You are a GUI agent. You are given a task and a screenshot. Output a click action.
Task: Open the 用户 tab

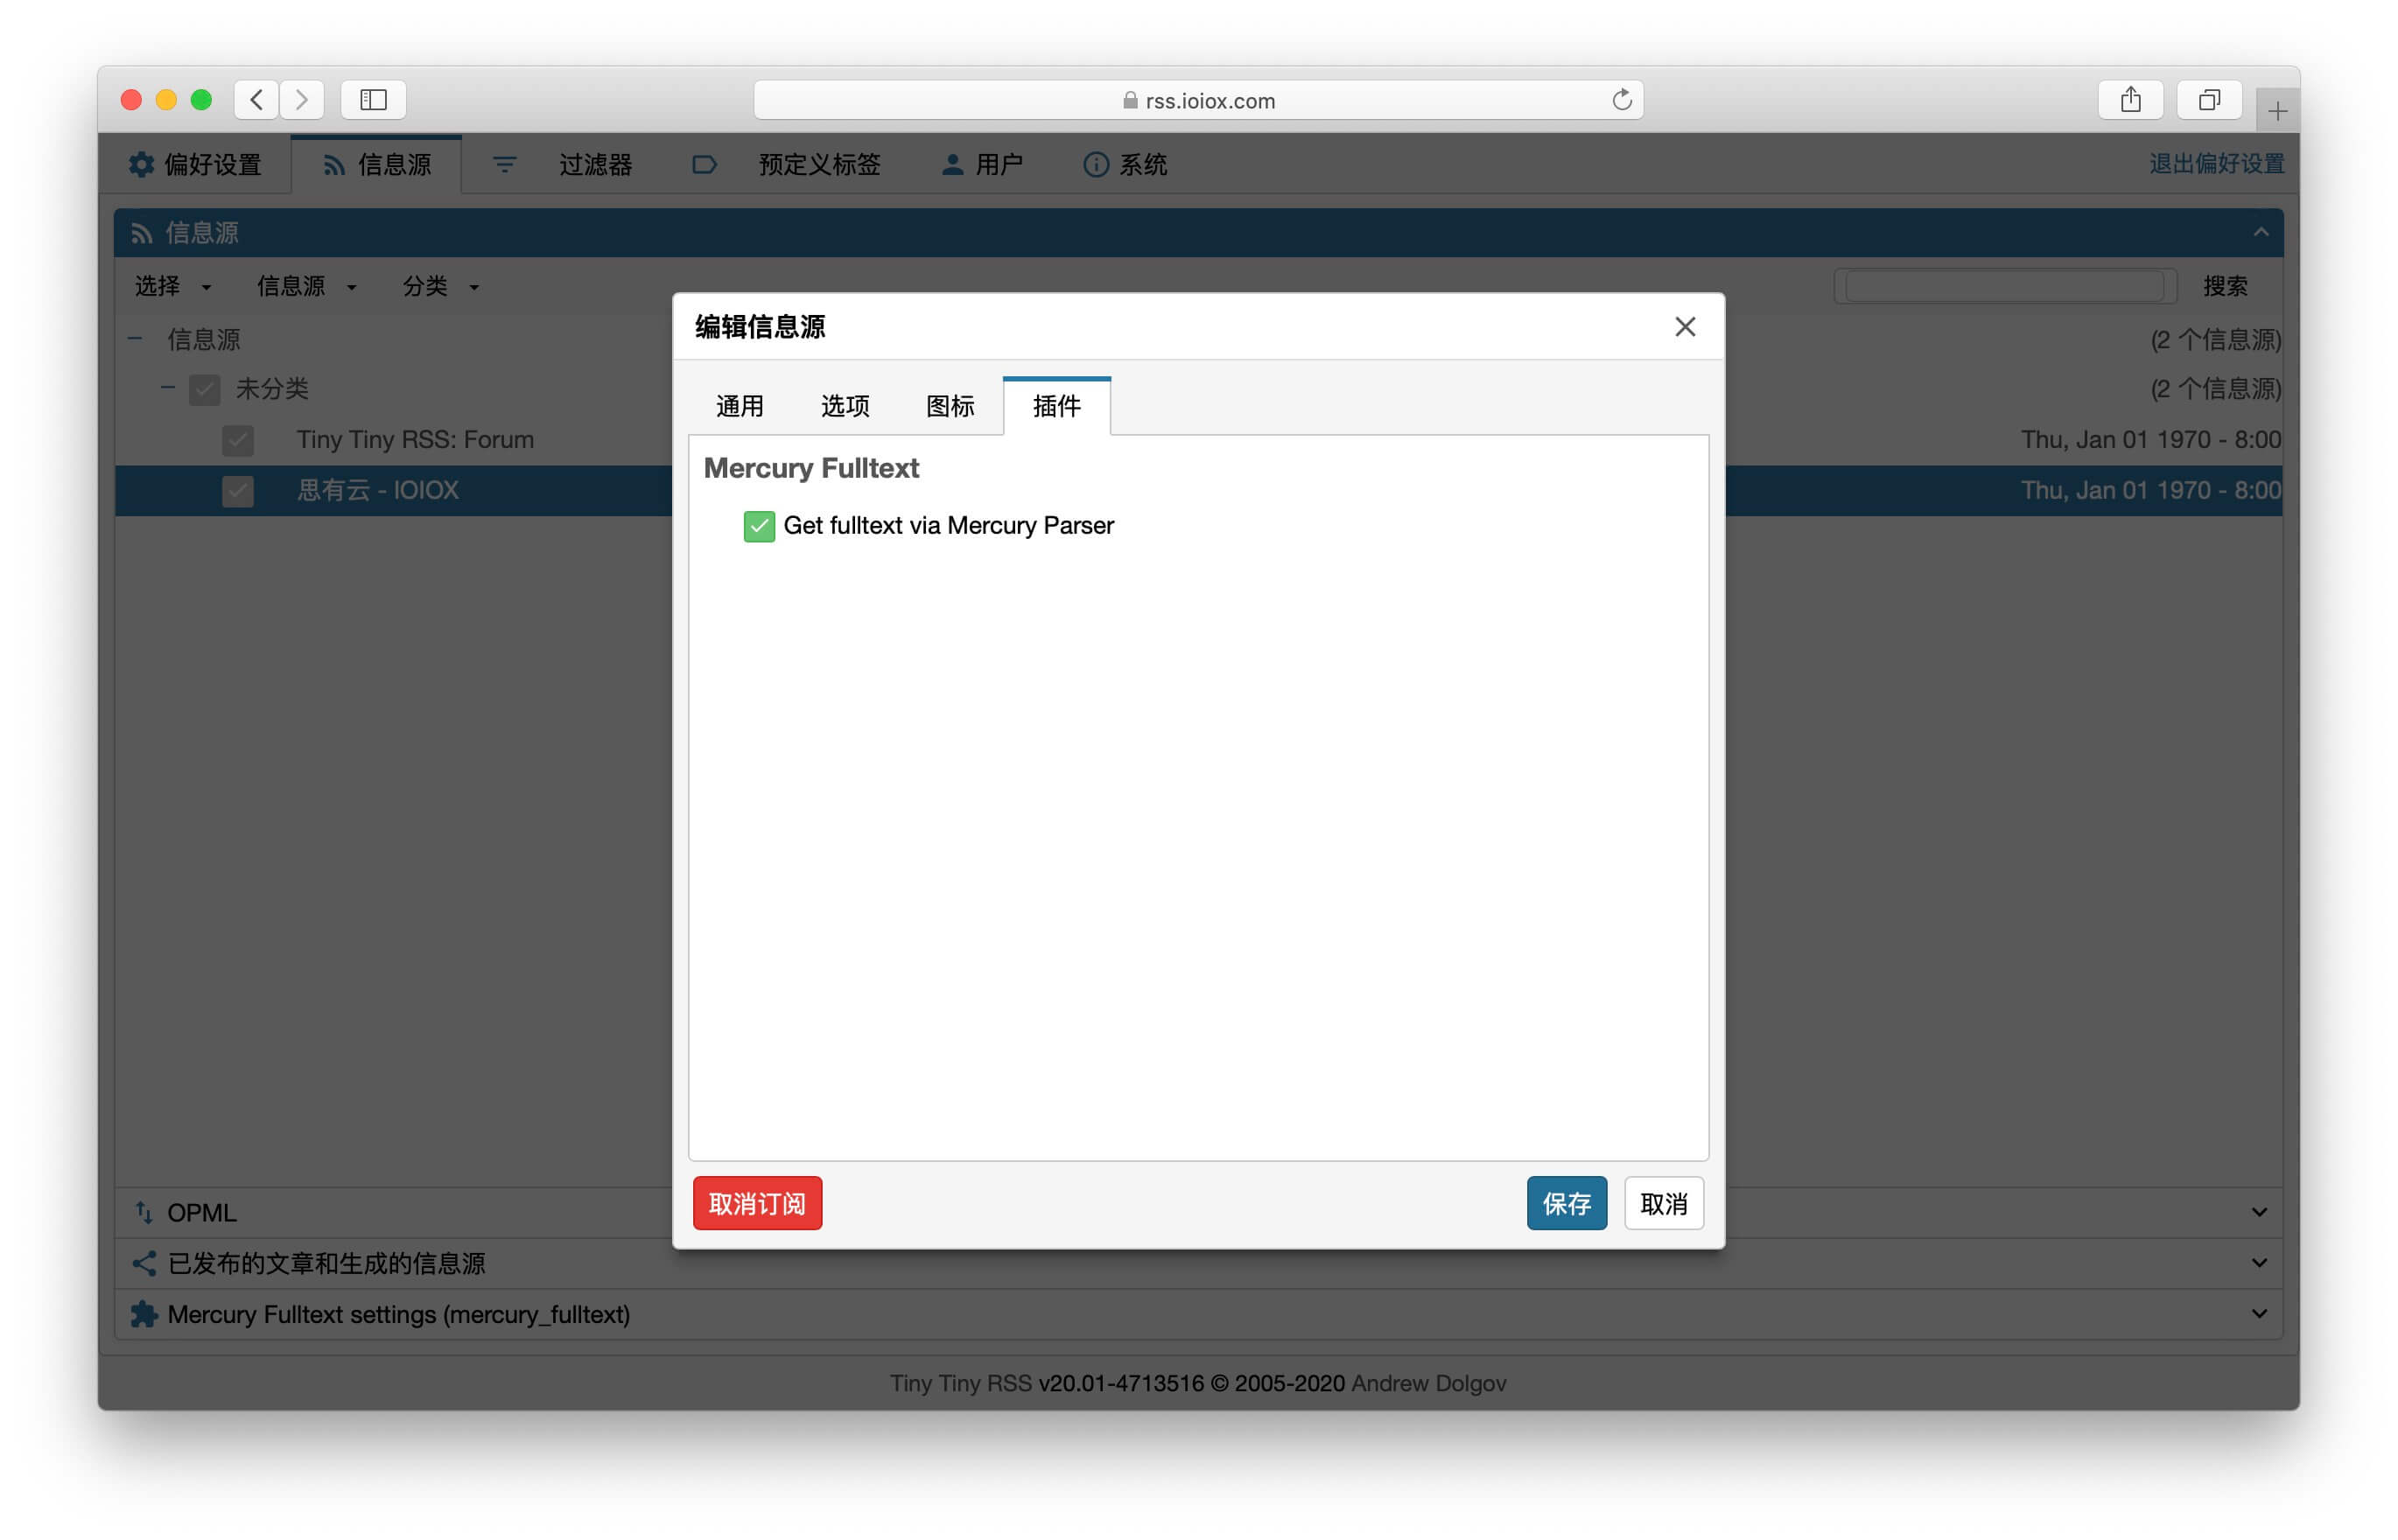coord(982,165)
